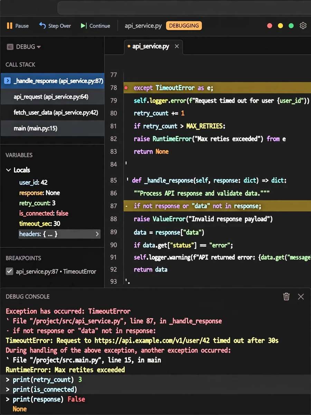Click the 'Exception has occurred: TimeoutError' line
This screenshot has width=311, height=415.
(x=68, y=311)
